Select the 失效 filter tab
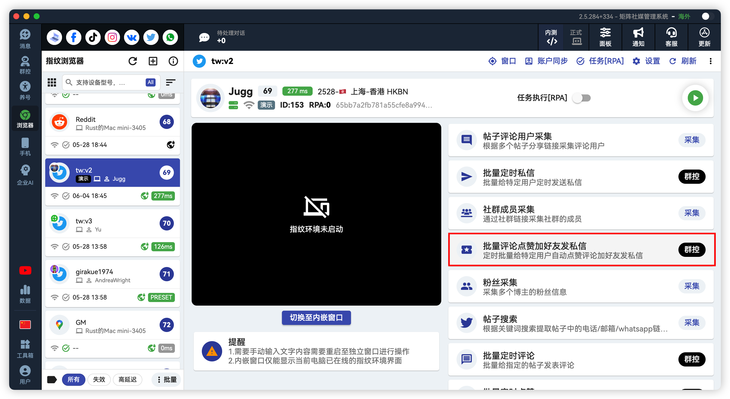 point(99,379)
